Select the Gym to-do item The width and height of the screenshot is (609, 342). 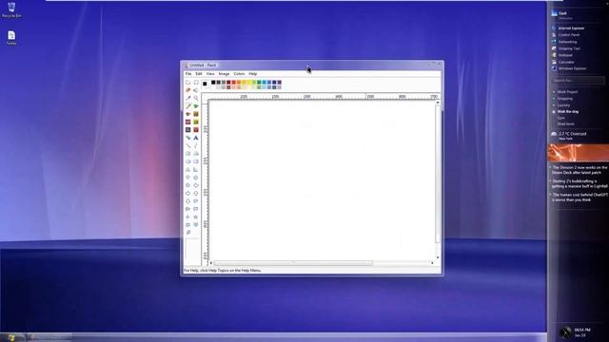pyautogui.click(x=561, y=118)
